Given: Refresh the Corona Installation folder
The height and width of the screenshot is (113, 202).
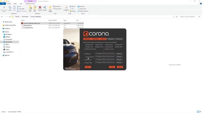Looking at the screenshot, I should 177,17.
